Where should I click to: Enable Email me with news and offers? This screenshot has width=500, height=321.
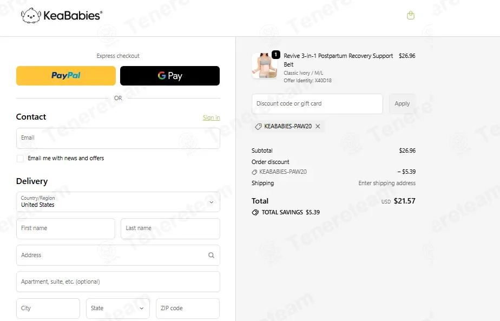pos(20,159)
